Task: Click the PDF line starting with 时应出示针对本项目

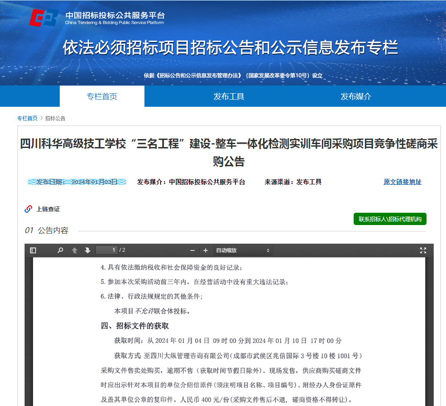Action: pyautogui.click(x=231, y=385)
